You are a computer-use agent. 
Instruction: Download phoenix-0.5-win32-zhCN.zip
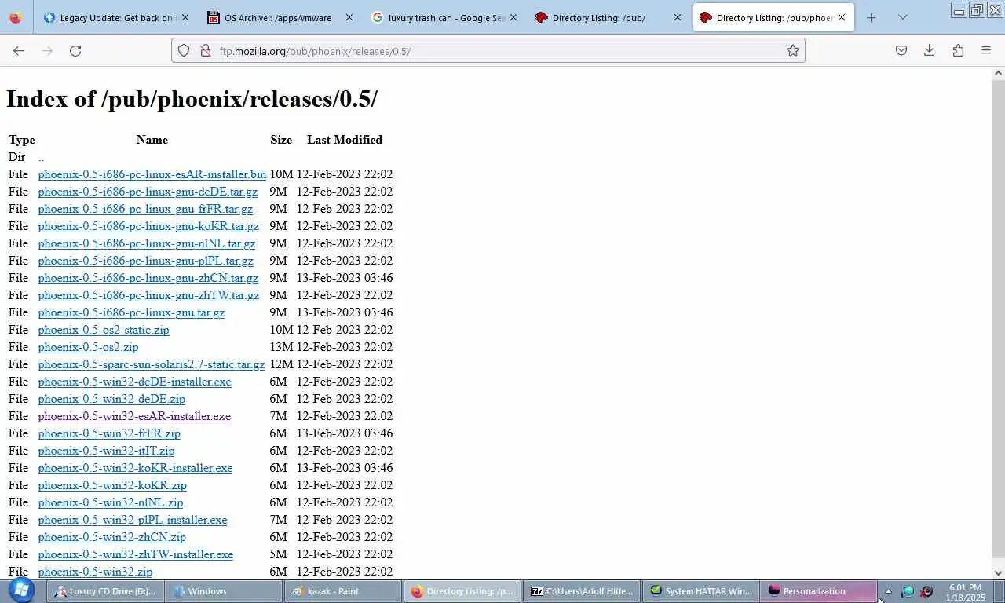coord(111,537)
